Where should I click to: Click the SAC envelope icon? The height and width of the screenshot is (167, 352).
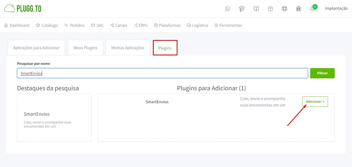click(93, 25)
